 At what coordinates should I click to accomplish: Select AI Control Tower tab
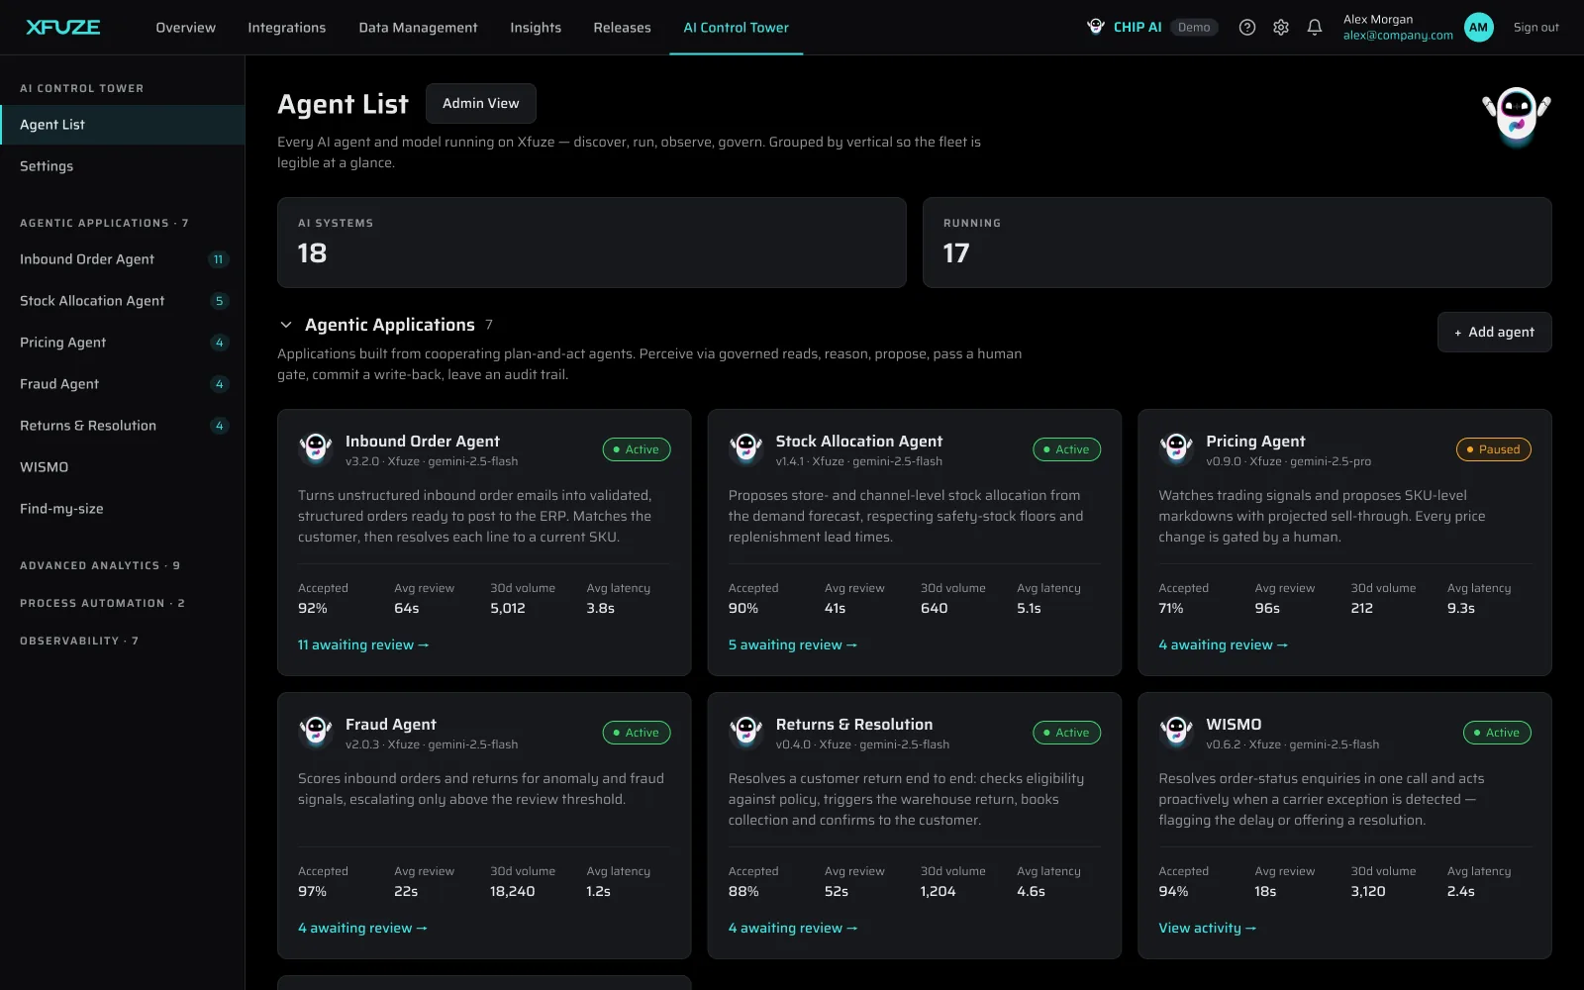click(x=736, y=28)
